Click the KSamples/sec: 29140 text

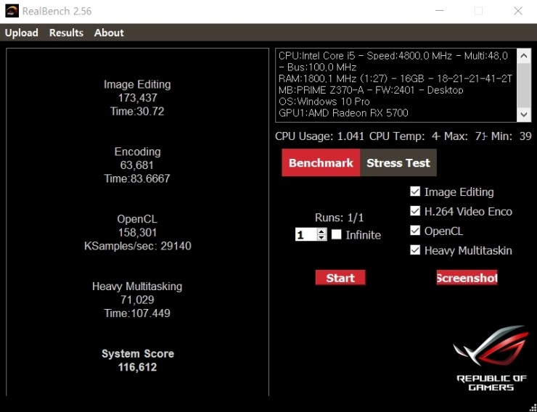(x=138, y=246)
